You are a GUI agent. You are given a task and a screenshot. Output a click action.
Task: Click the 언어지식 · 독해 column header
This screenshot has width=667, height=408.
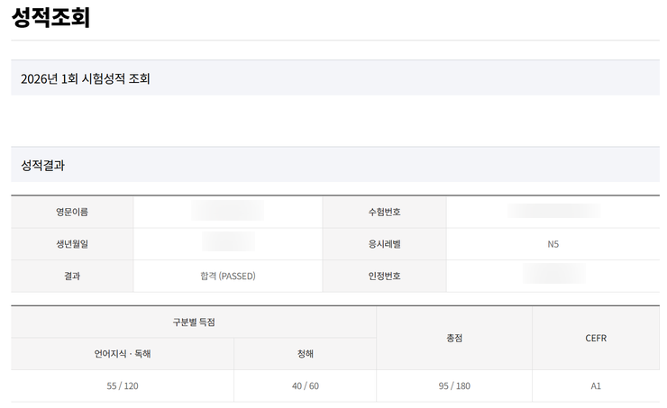(123, 354)
